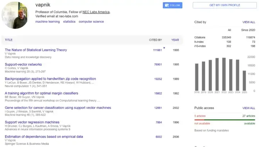This screenshot has height=147, width=259.
Task: Open vapnik's profile photo
Action: 15,15
